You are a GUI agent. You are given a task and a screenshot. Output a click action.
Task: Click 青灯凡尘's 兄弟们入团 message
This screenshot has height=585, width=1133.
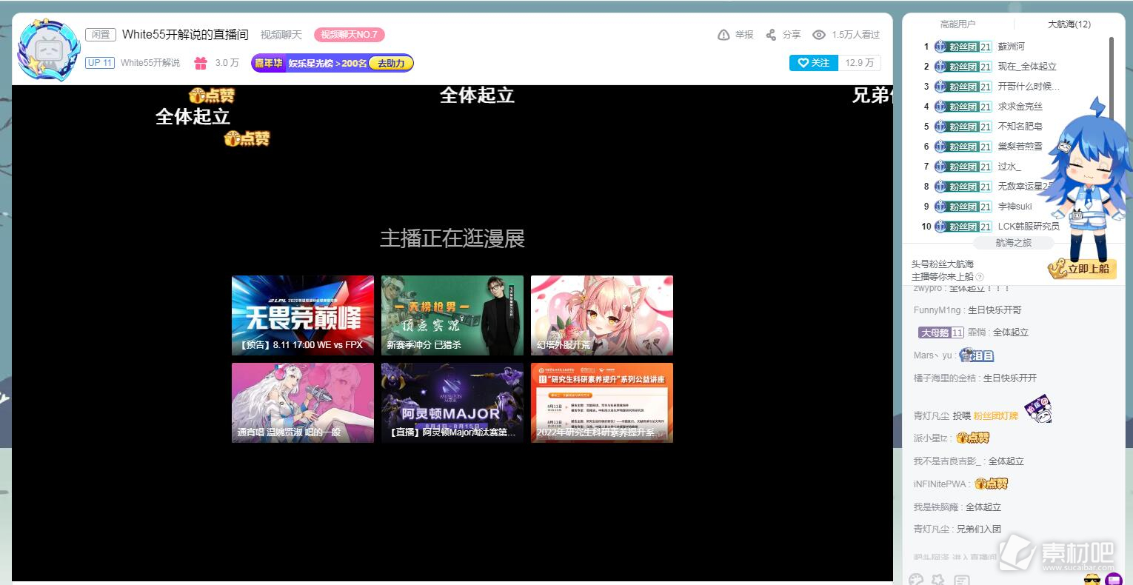(x=979, y=529)
